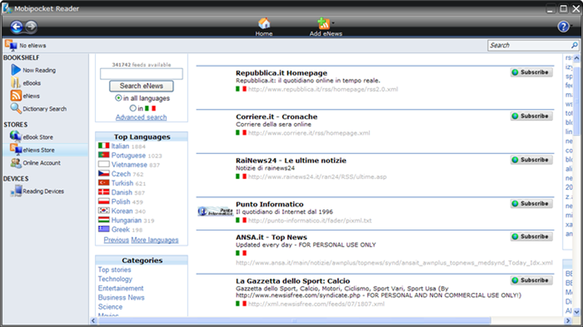The height and width of the screenshot is (327, 583).
Task: Open the Advanced search link
Action: [141, 118]
